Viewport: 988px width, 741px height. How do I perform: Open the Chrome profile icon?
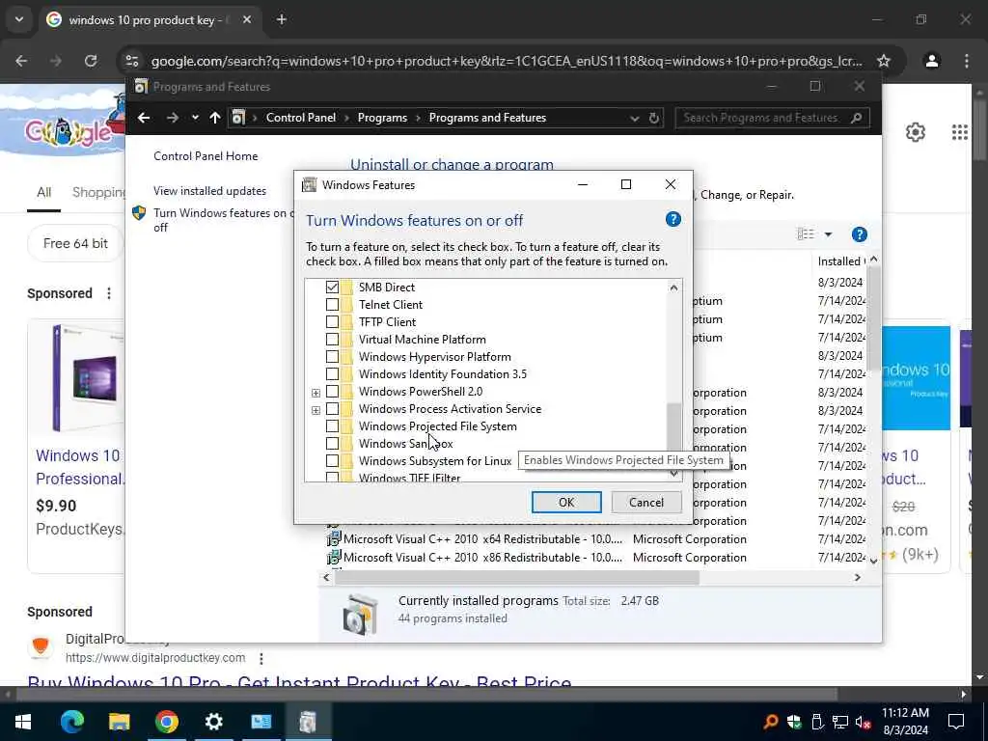tap(932, 61)
